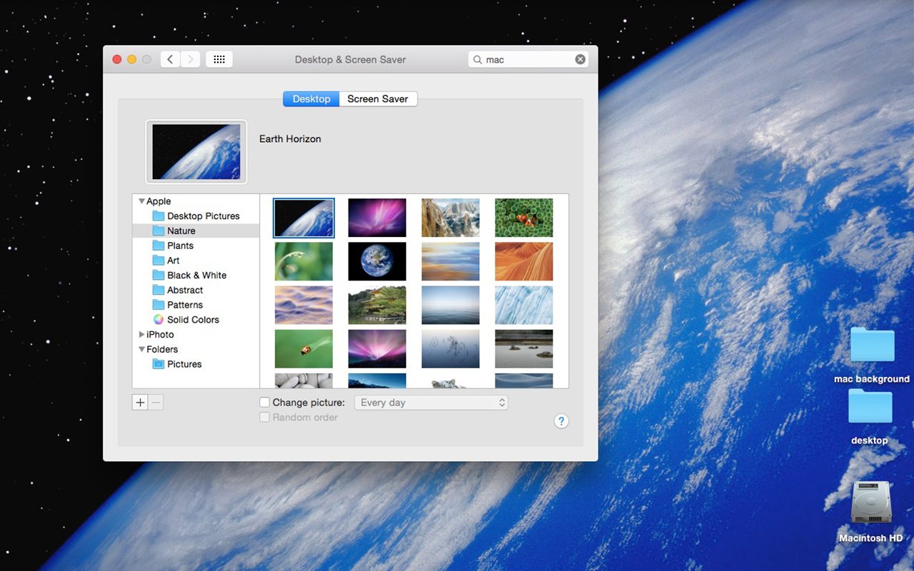The image size is (914, 571).
Task: Select the Pictures folder under Folders
Action: 196,364
